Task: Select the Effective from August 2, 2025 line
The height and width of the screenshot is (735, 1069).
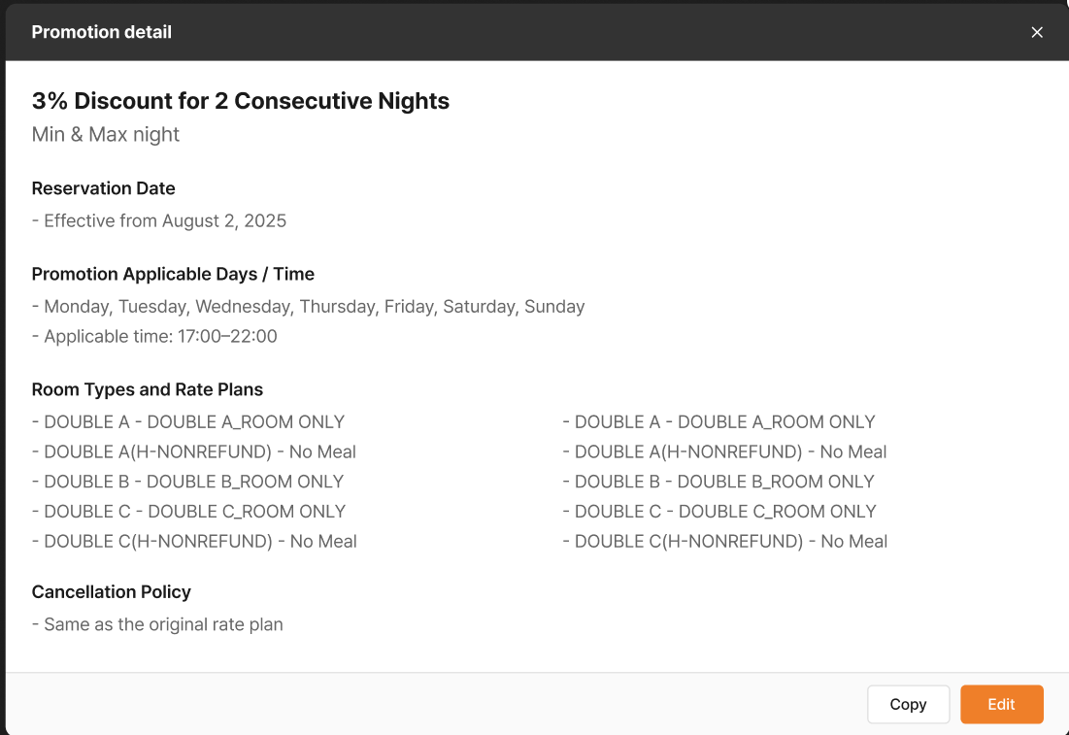Action: [x=158, y=220]
